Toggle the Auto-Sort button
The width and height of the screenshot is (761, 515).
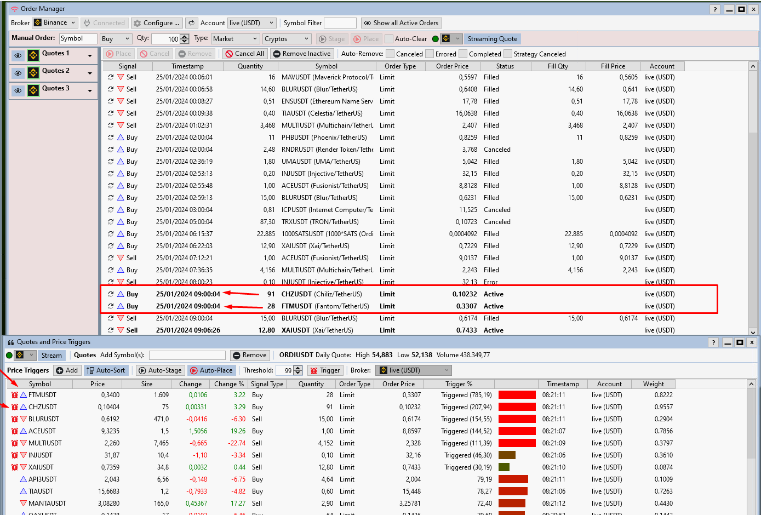point(106,370)
